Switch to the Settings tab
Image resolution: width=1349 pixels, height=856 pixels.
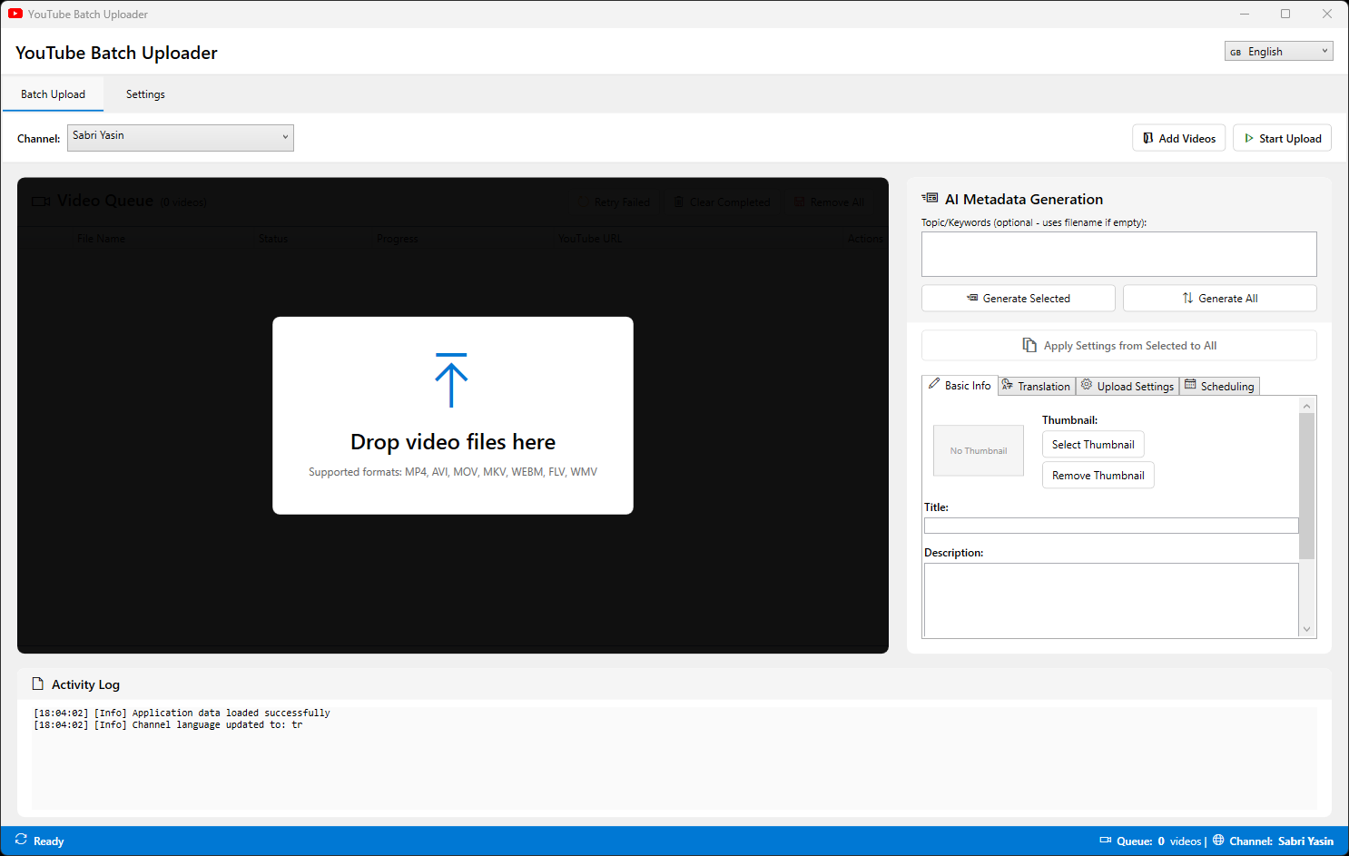pos(145,94)
